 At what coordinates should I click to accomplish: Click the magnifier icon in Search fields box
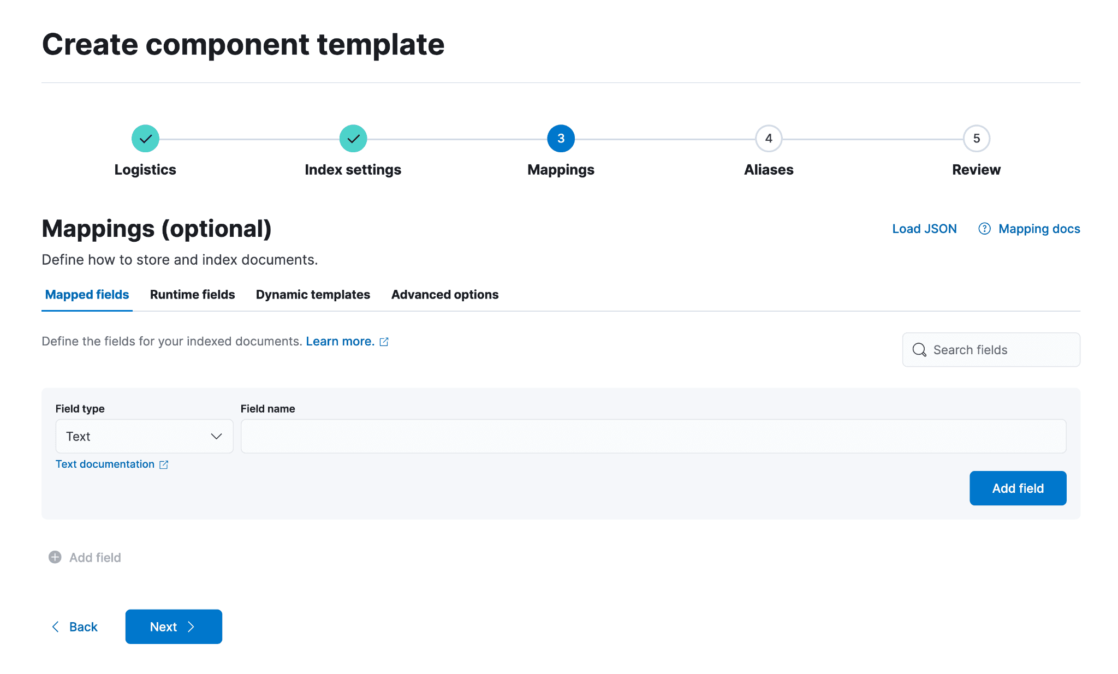920,350
